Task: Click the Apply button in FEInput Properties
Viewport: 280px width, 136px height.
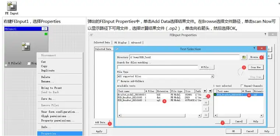Action: [x=99, y=131]
